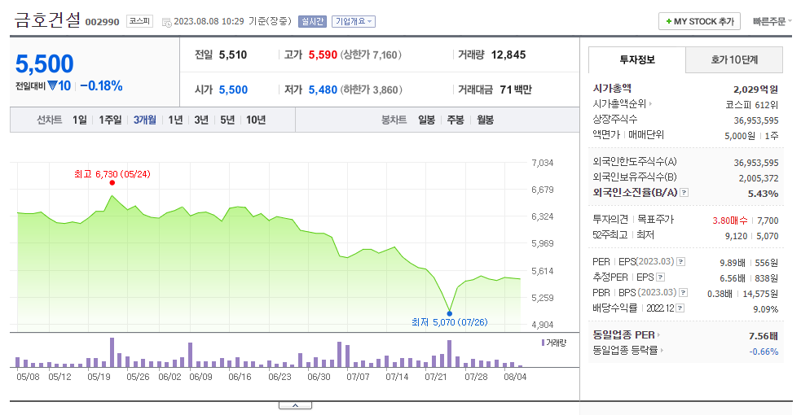Click the 05/19 date label on chart axis
Screen dimensions: 801x415
coord(99,377)
